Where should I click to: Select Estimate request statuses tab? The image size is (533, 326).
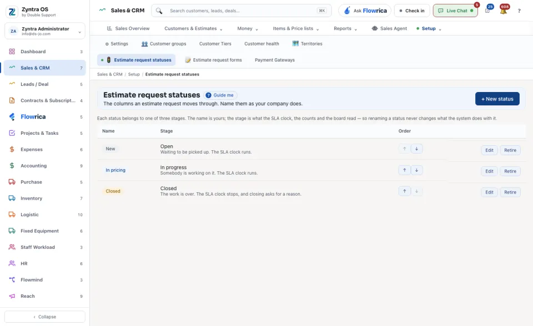137,60
